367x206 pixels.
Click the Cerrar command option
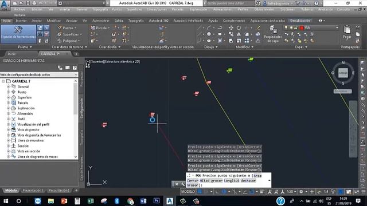pyautogui.click(x=193, y=180)
